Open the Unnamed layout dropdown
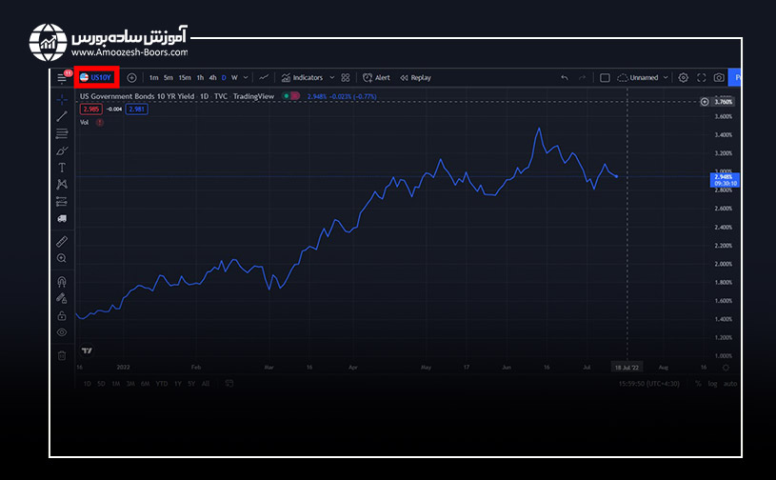The height and width of the screenshot is (480, 776). 665,78
